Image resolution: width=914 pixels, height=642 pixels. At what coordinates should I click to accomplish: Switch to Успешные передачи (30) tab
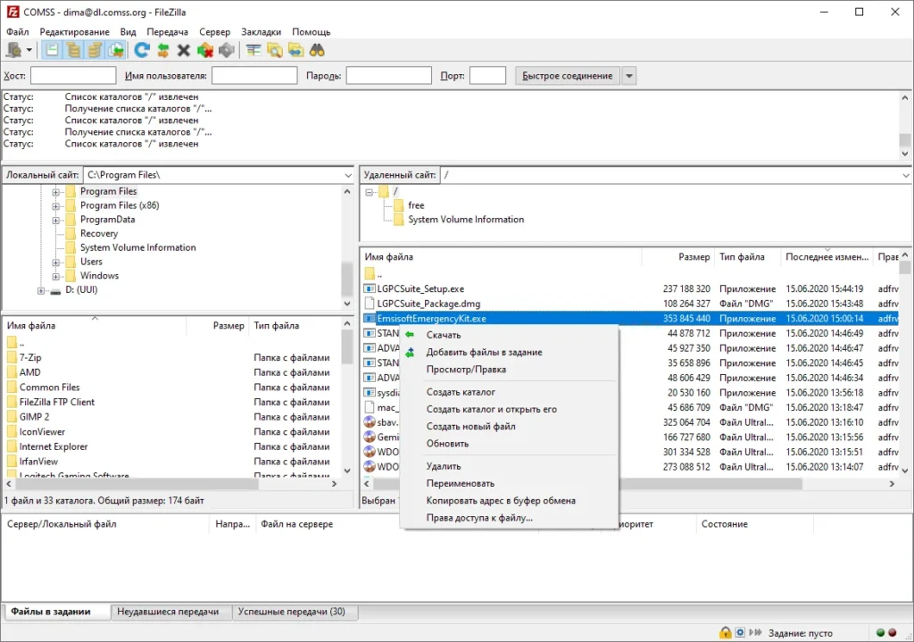coord(292,612)
